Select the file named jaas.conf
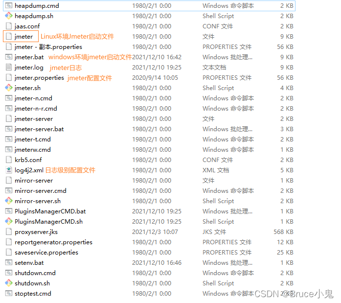This screenshot has width=341, height=303. point(27,26)
